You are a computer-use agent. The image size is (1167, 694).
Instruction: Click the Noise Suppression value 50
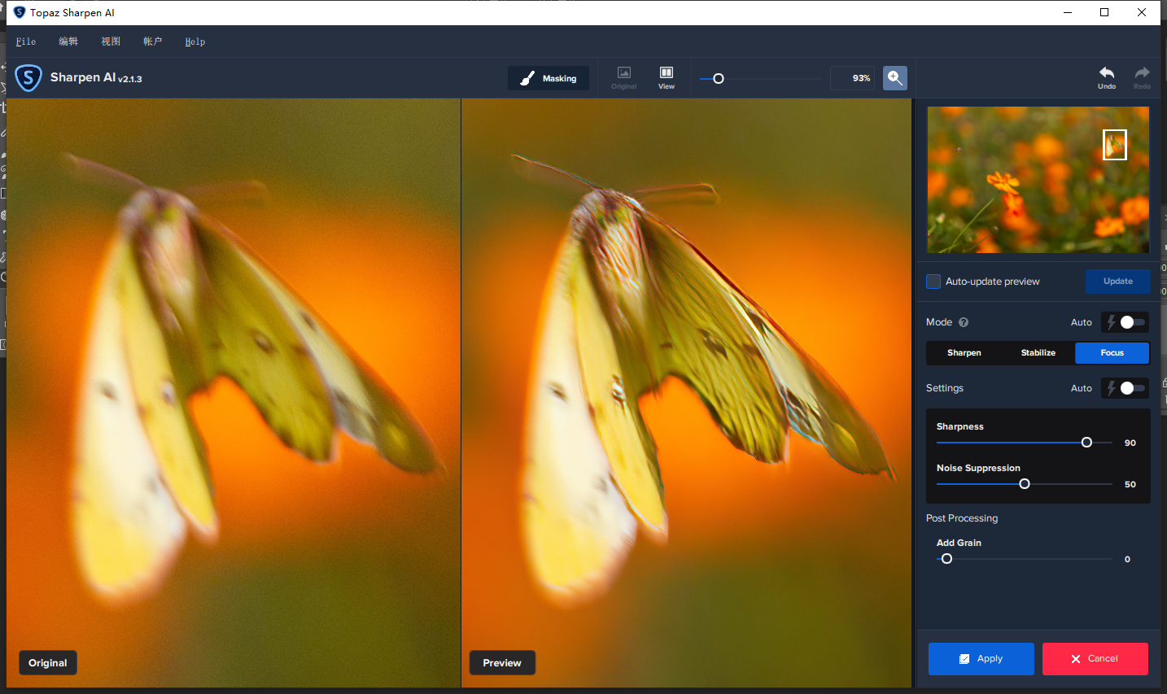point(1130,485)
